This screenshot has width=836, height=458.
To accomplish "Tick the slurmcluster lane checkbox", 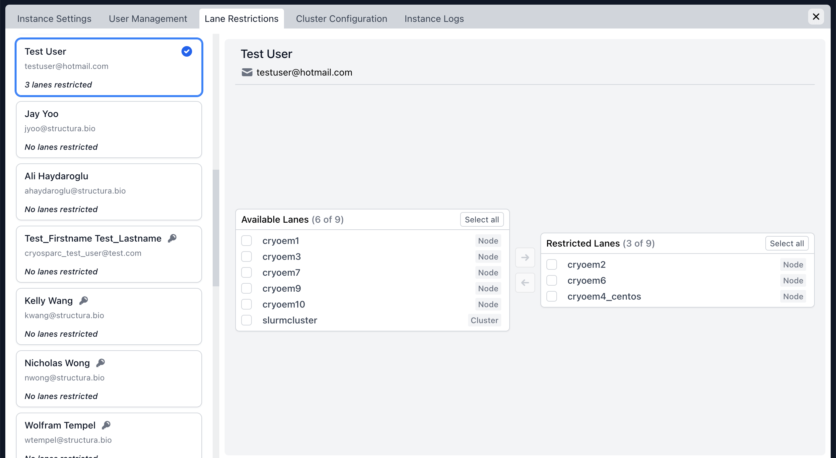I will (x=246, y=320).
